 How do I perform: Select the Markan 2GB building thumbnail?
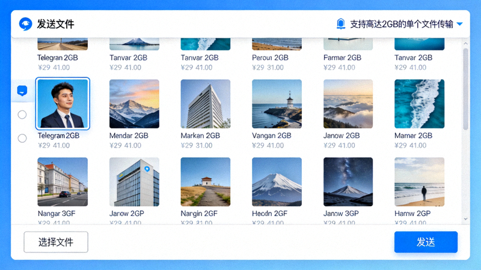coord(206,104)
